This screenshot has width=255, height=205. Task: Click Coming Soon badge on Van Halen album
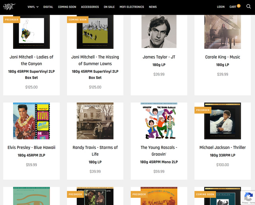[205, 194]
